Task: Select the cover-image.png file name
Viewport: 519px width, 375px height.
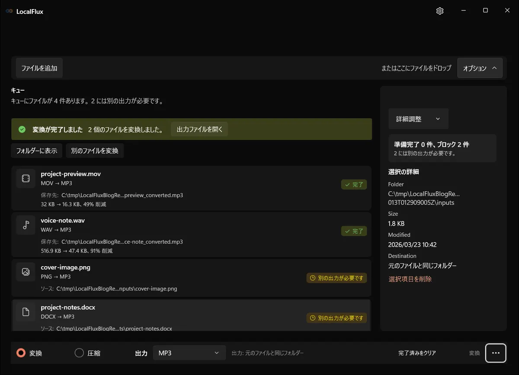Action: [66, 268]
